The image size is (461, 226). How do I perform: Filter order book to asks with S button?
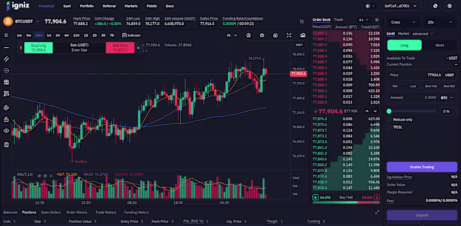point(377,197)
